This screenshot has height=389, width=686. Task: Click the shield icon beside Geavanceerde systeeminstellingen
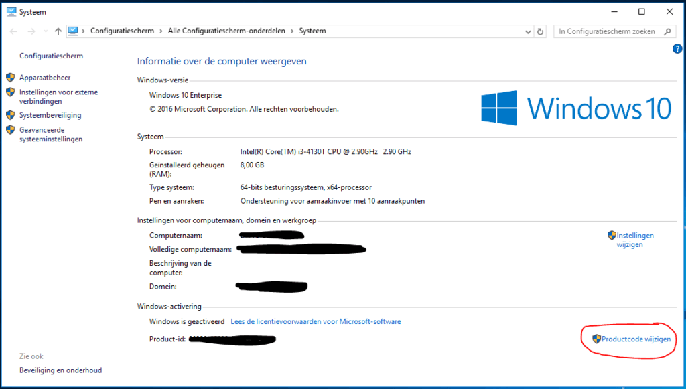11,130
